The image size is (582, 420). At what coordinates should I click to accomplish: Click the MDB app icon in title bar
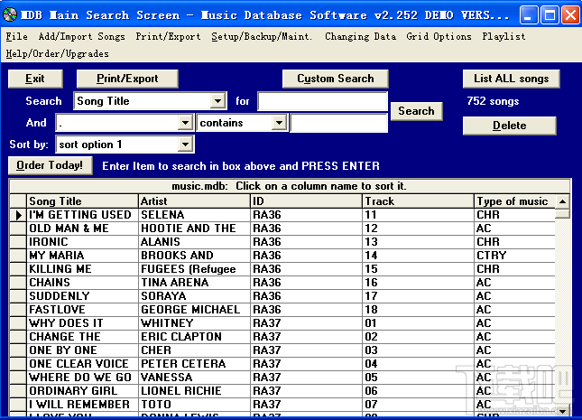[10, 14]
